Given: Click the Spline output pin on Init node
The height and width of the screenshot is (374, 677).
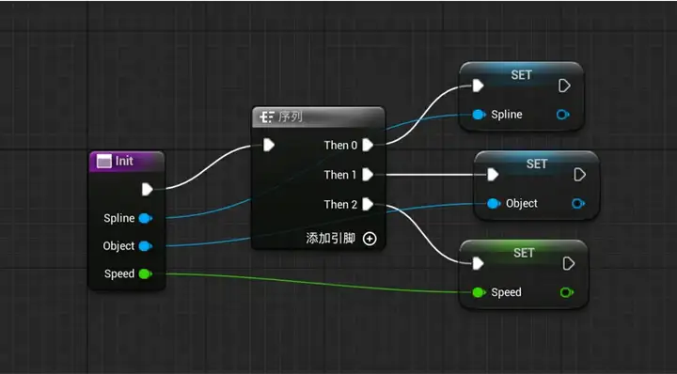Looking at the screenshot, I should point(146,218).
